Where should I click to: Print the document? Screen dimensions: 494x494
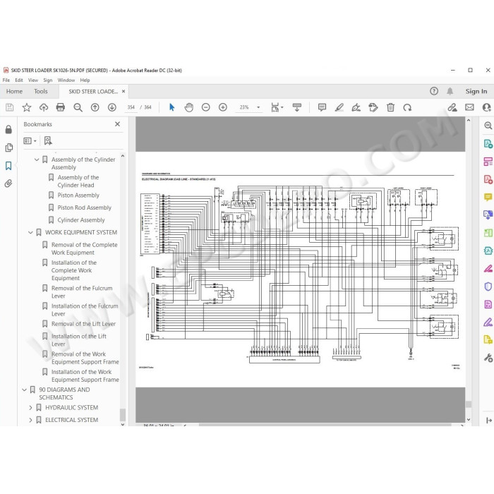pos(60,107)
